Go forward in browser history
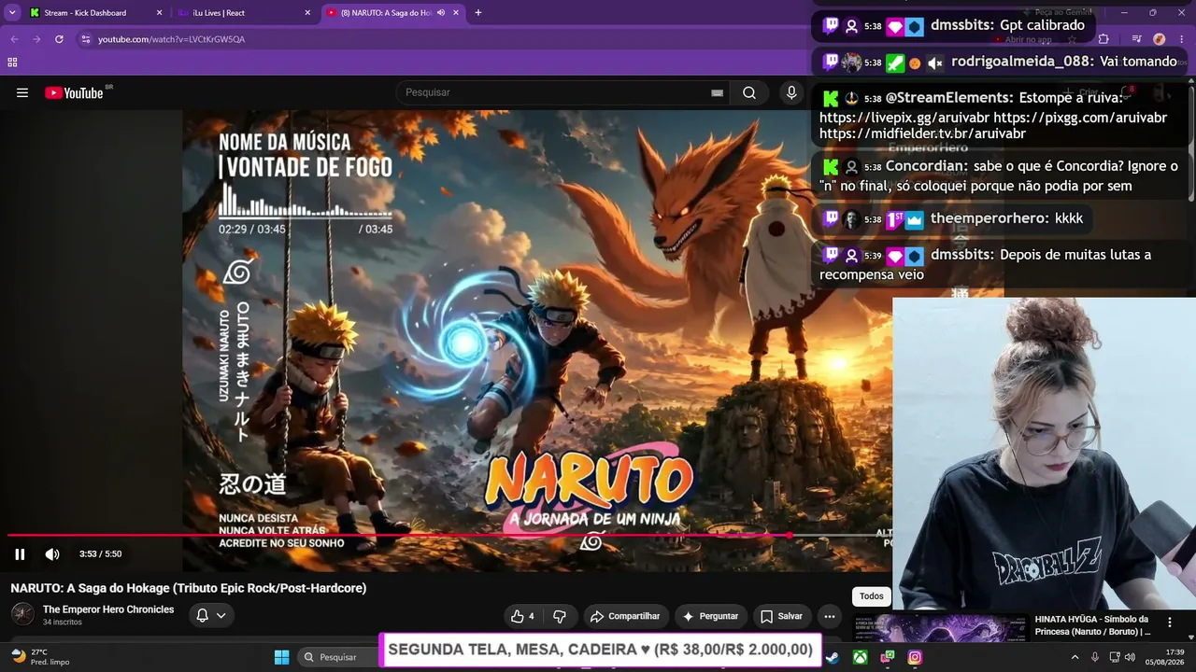The height and width of the screenshot is (672, 1196). pyautogui.click(x=36, y=39)
